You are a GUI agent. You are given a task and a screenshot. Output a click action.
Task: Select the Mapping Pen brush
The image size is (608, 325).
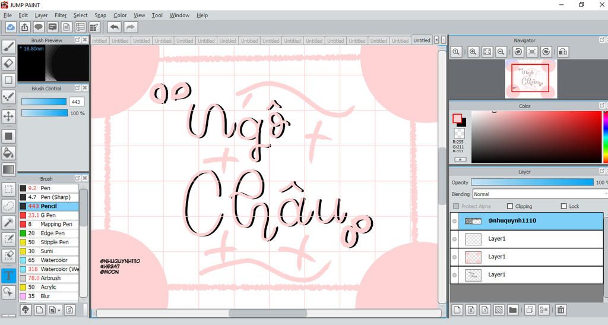tap(49, 224)
